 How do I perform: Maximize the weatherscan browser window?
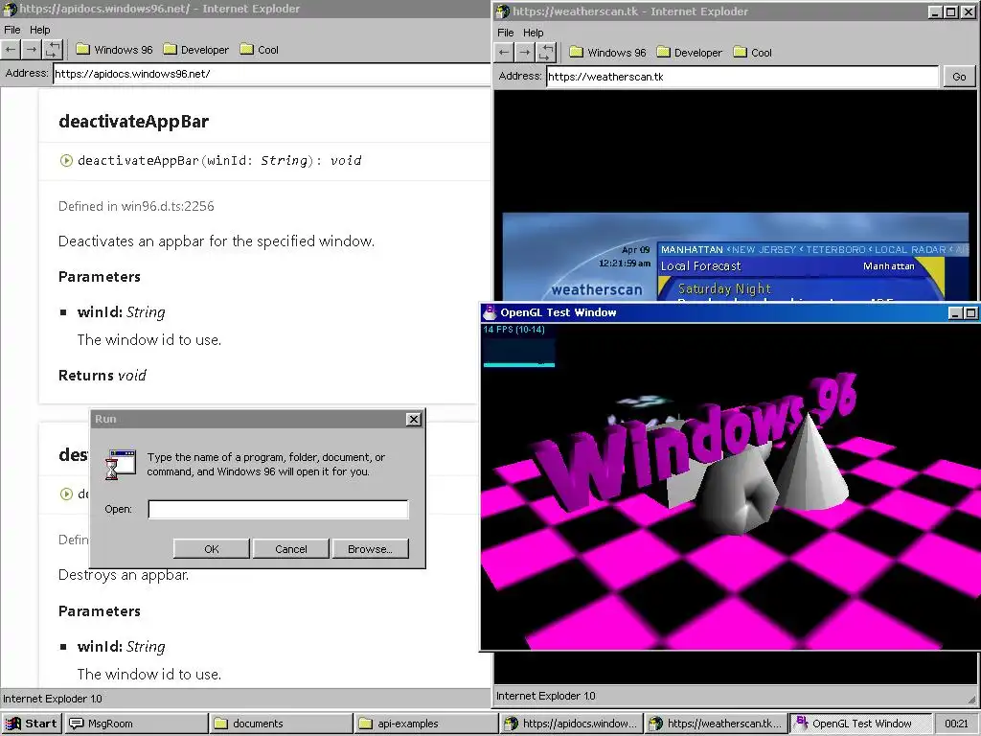pos(951,11)
